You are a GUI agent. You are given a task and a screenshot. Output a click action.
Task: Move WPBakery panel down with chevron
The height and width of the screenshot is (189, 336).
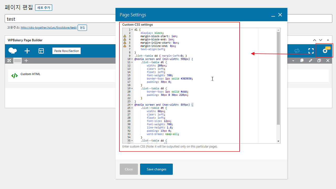321,40
